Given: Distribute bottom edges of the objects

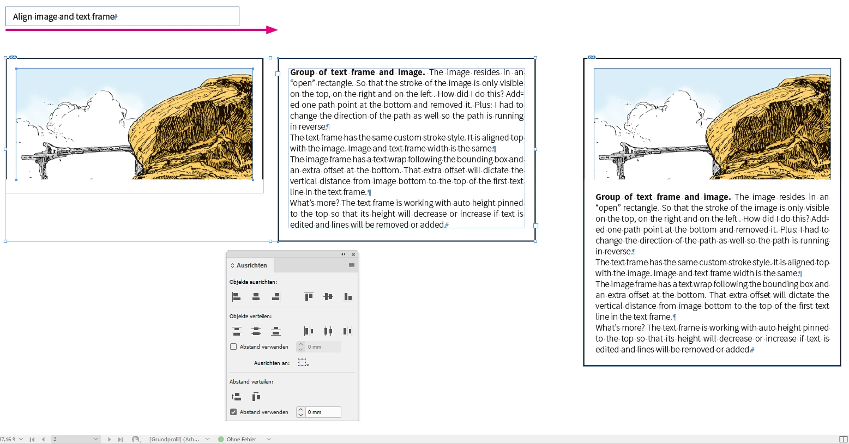Looking at the screenshot, I should pos(276,331).
